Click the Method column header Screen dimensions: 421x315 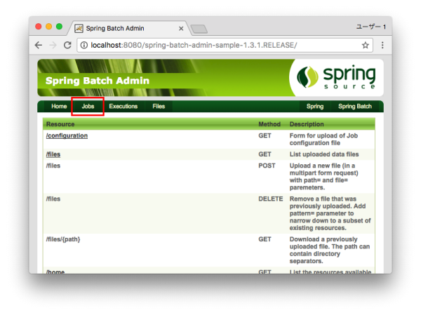point(269,124)
